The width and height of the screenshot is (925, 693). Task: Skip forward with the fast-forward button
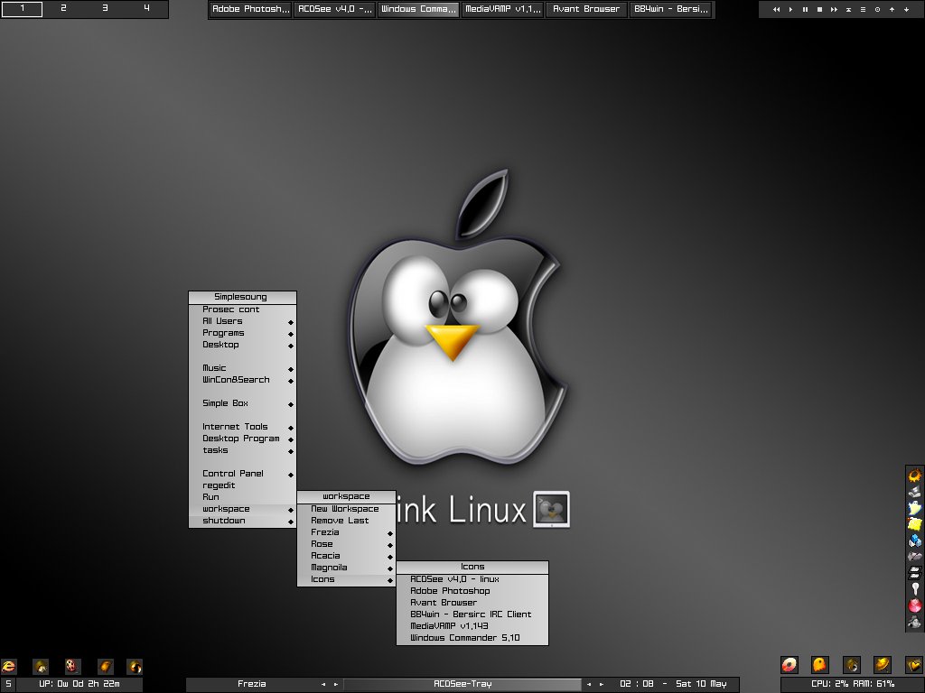834,9
